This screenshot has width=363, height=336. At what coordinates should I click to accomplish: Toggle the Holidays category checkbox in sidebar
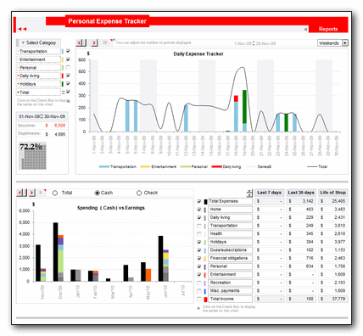click(x=68, y=84)
